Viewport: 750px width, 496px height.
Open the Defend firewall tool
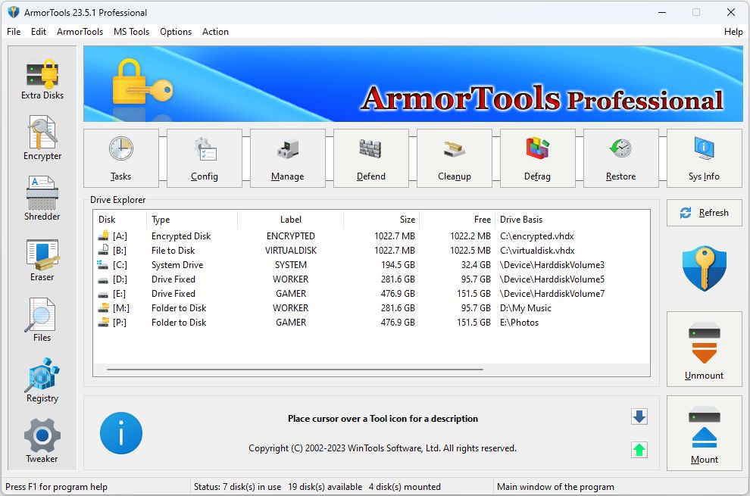point(370,158)
